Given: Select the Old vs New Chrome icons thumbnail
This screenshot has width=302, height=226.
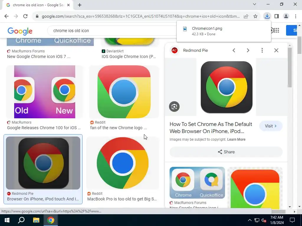Looking at the screenshot, I should pyautogui.click(x=45, y=92).
